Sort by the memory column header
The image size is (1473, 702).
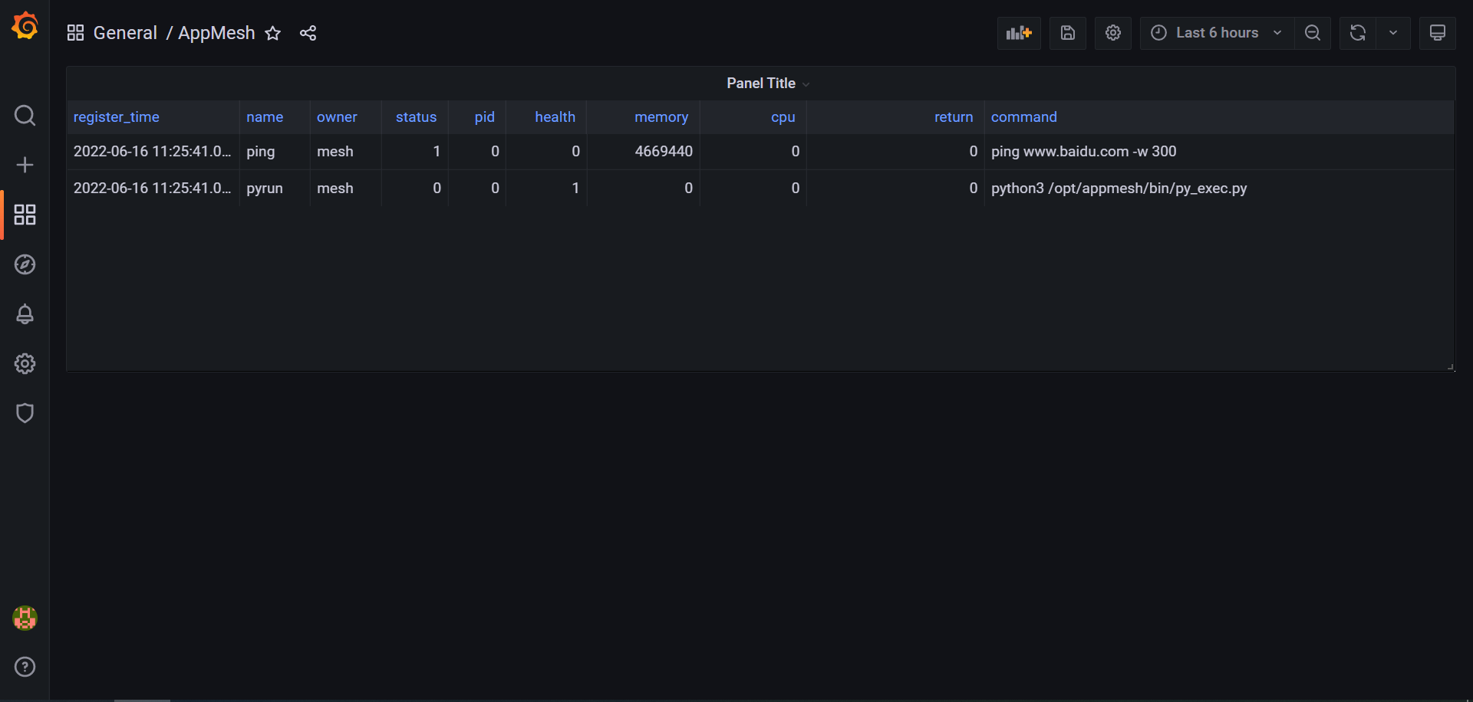(x=661, y=117)
